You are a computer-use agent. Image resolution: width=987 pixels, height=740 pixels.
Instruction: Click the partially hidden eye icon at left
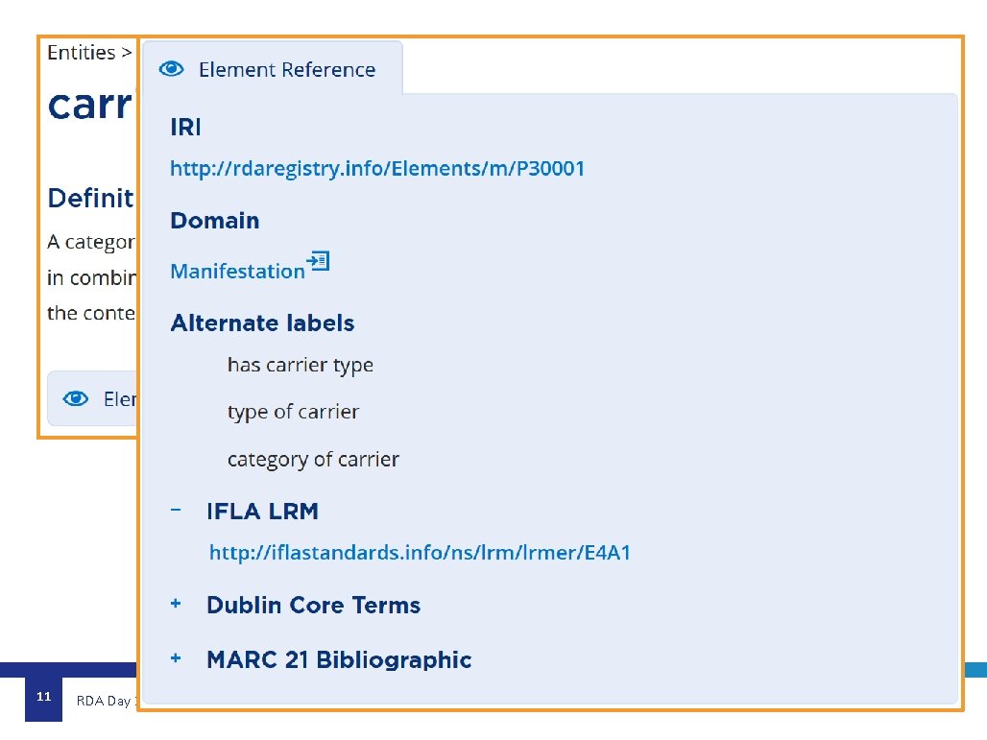[76, 398]
